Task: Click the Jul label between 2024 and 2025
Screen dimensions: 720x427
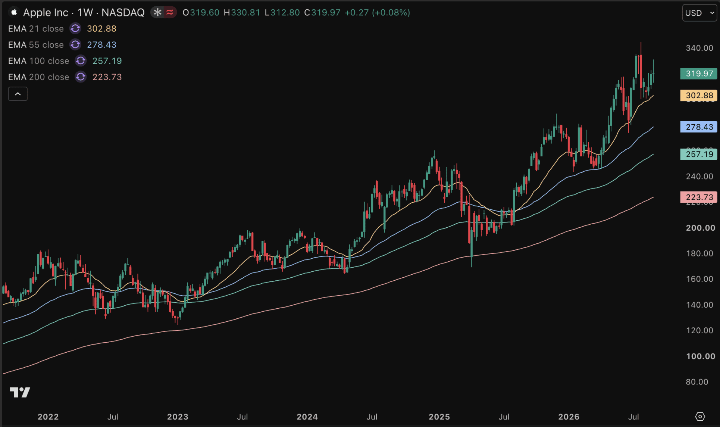Action: coord(372,417)
